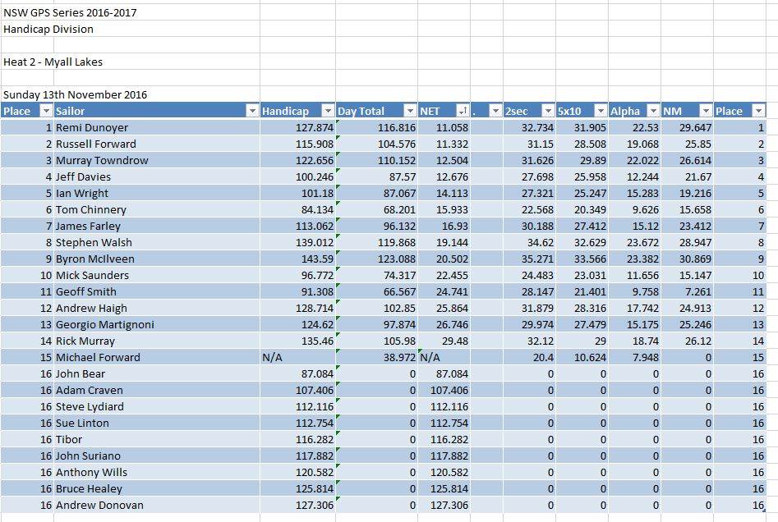Viewport: 778px width, 522px height.
Task: Open the NM column filter dropdown
Action: [706, 111]
